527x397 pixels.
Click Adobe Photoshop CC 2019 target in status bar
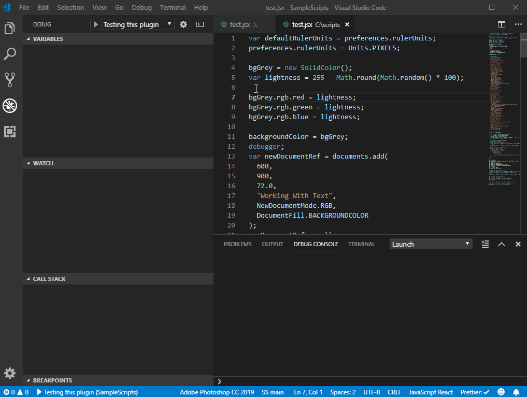point(217,392)
